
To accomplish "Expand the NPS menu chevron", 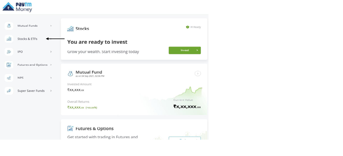I will (x=51, y=78).
